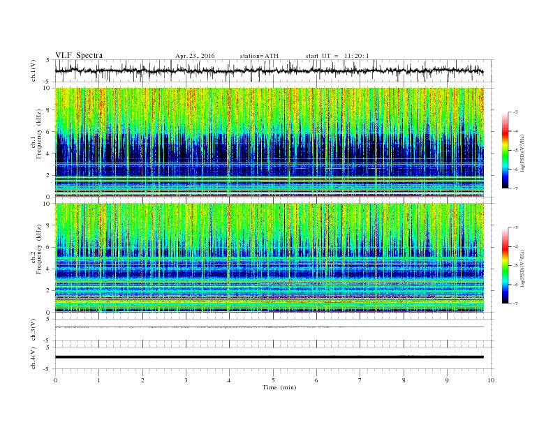Select the "start UT = 11:20:1" text
Viewport: 553px width, 427px height.
coord(337,56)
